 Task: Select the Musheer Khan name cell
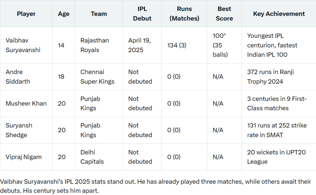click(x=26, y=104)
